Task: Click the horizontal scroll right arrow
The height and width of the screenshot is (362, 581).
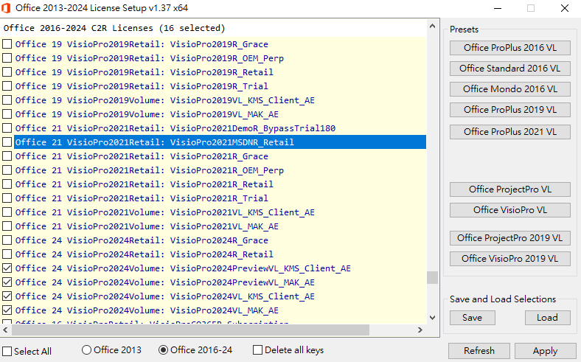Action: 420,330
